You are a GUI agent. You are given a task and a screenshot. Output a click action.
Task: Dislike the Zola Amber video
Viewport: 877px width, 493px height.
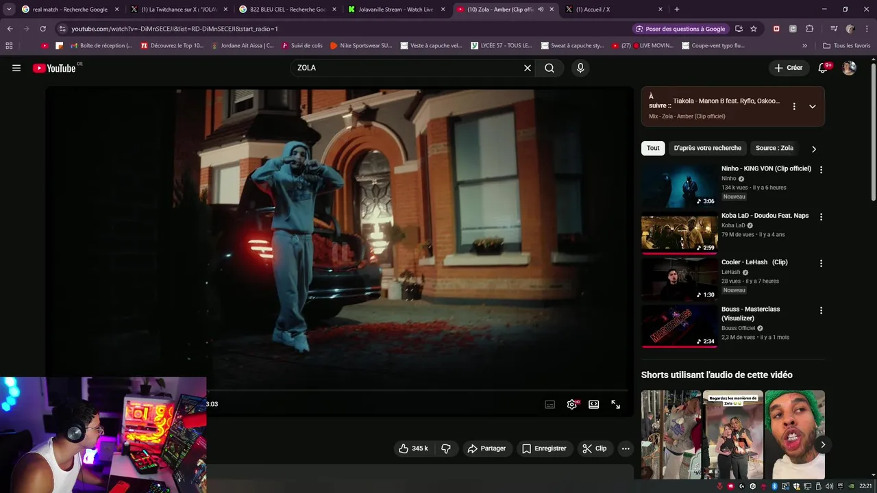(x=446, y=448)
